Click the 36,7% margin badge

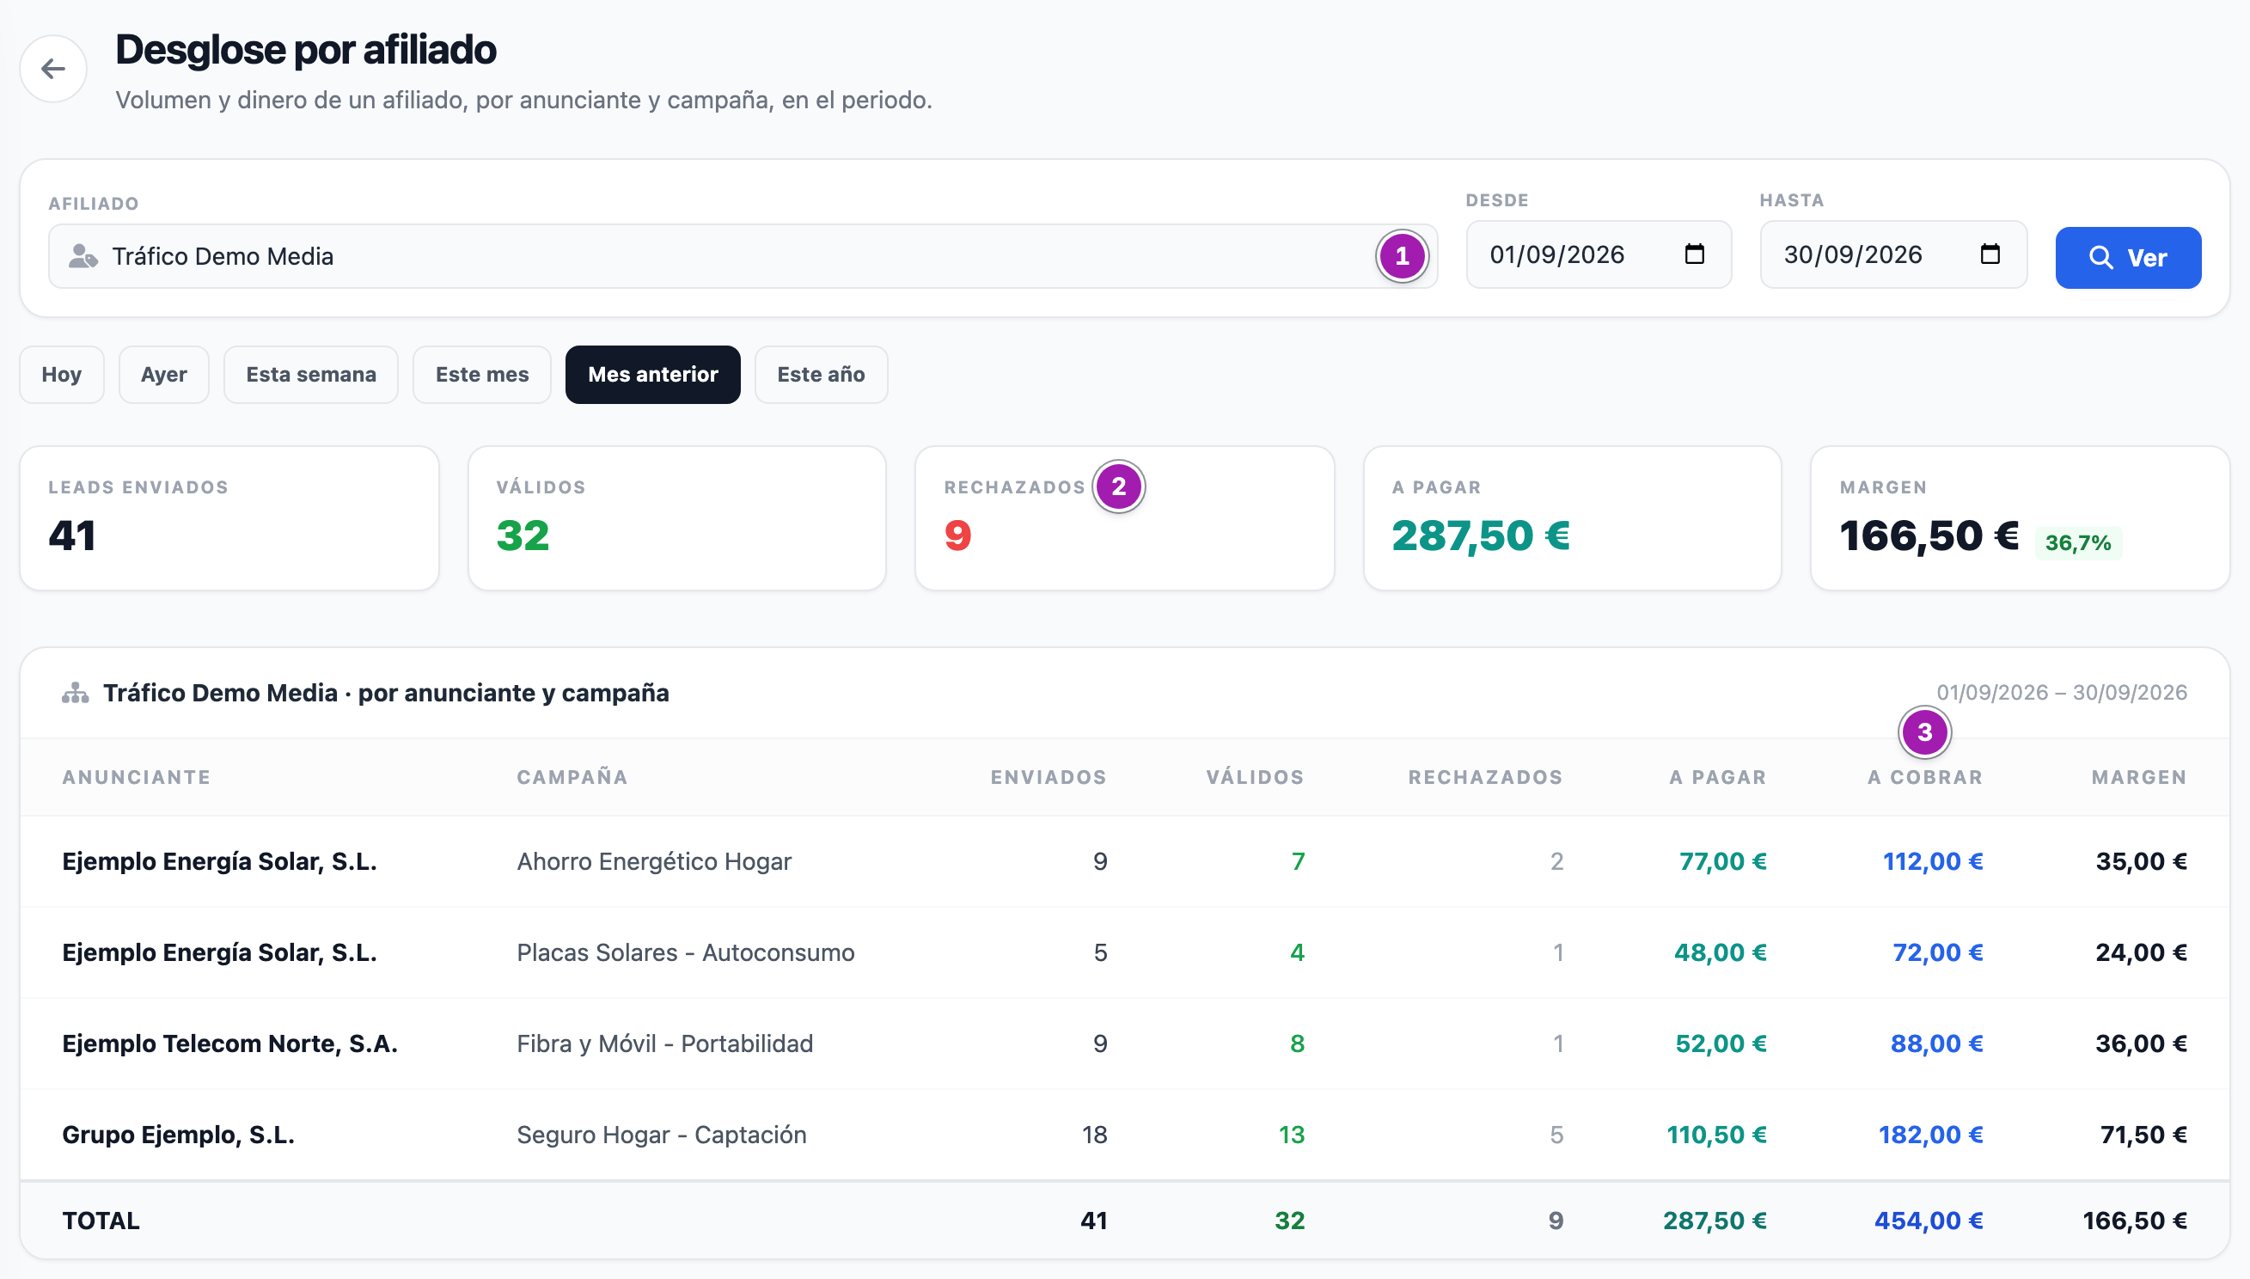[2078, 543]
